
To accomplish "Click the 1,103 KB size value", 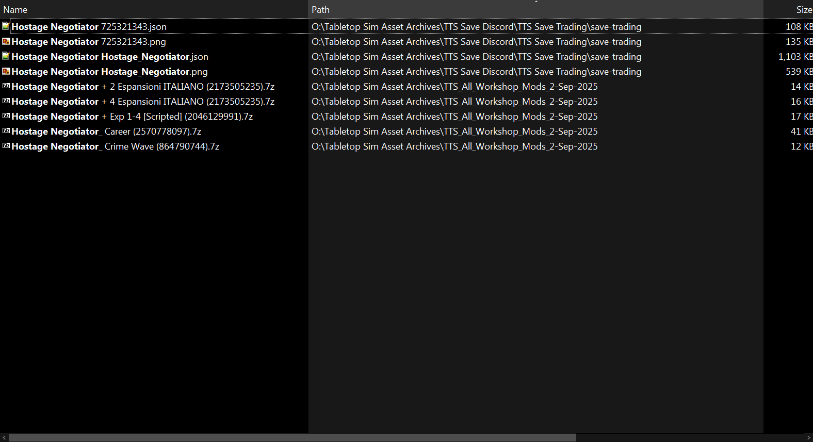I will click(x=795, y=57).
